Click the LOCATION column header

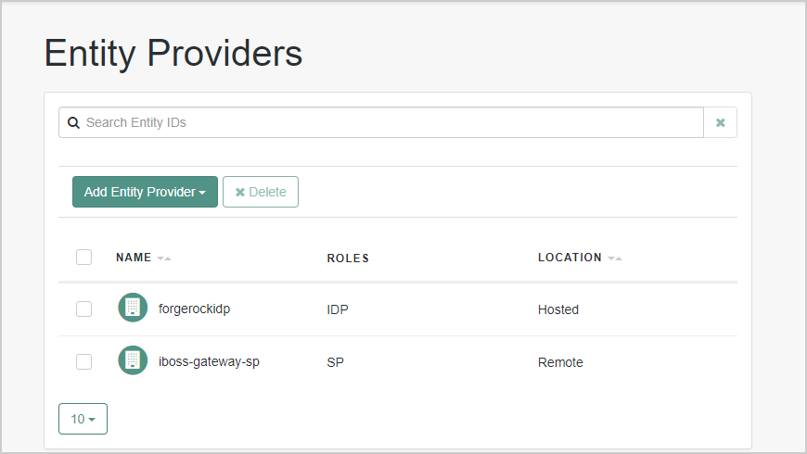(570, 258)
